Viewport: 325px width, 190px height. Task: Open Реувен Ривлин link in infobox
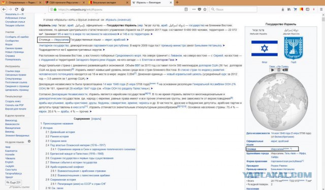279,166
